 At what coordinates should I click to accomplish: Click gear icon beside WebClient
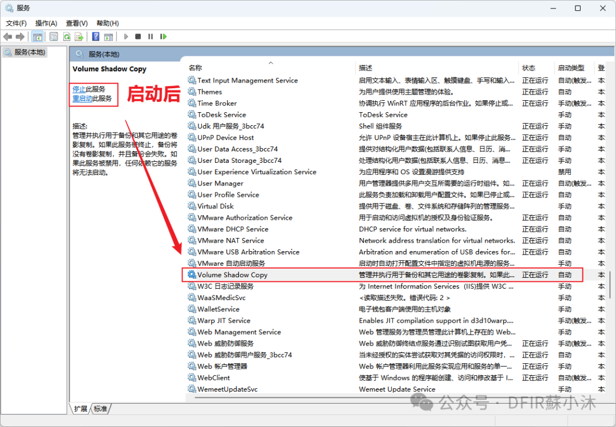192,377
